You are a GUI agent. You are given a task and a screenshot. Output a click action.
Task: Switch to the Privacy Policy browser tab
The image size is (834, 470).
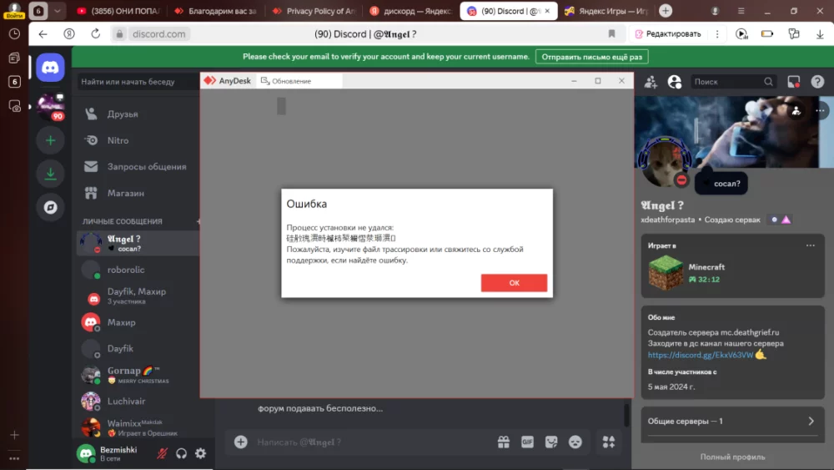pos(314,11)
